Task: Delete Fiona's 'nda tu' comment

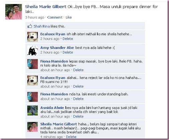Action: 78,99
